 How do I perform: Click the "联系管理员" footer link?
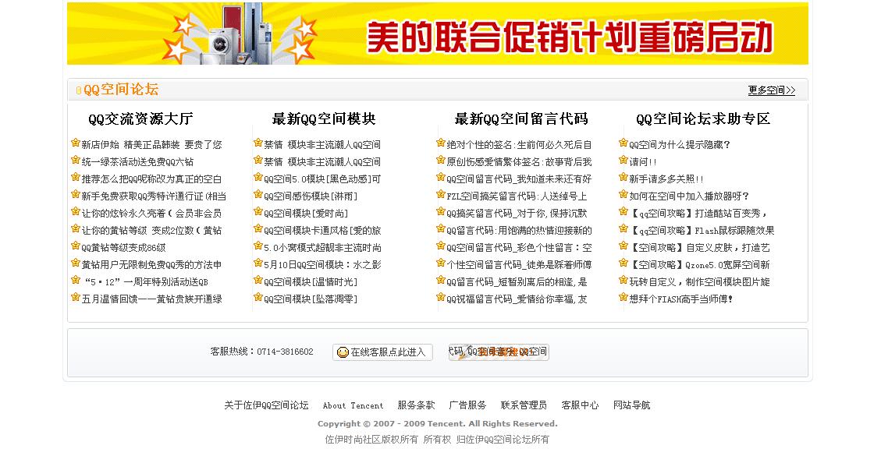[x=524, y=405]
